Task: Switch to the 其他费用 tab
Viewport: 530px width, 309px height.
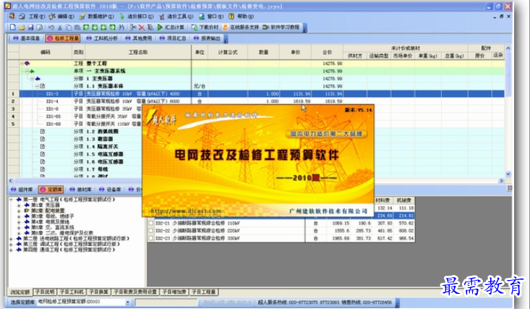Action: tap(139, 38)
